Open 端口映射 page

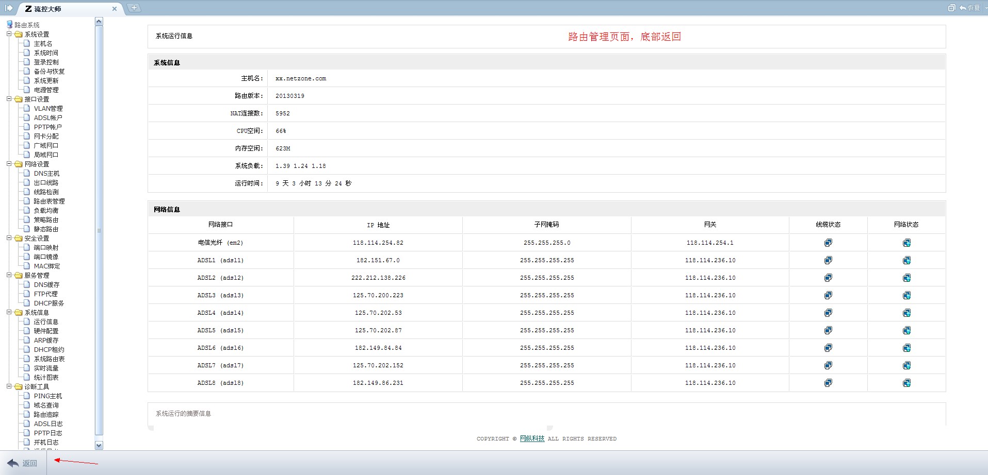click(46, 248)
